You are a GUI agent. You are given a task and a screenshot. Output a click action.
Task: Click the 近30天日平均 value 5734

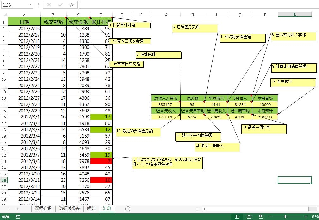pyautogui.click(x=192, y=117)
